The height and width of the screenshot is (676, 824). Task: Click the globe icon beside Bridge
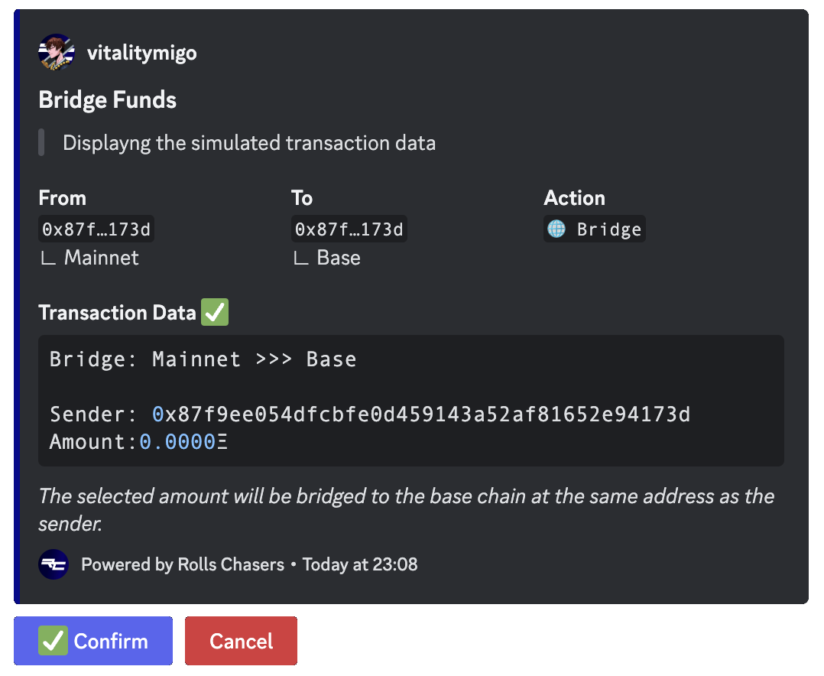click(556, 229)
